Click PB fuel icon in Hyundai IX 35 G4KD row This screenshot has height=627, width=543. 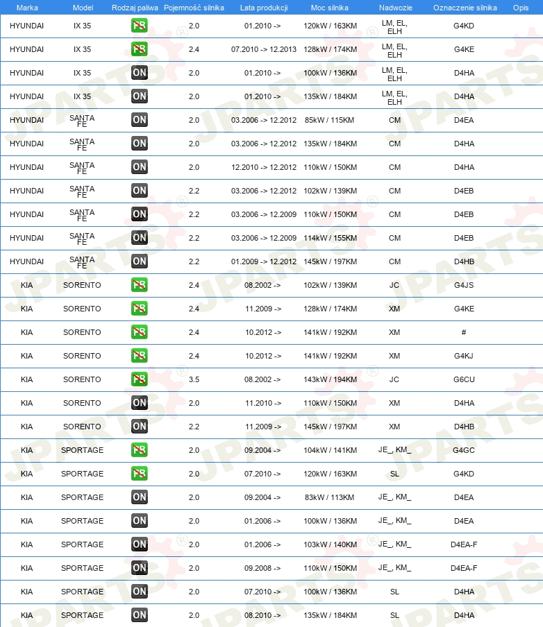point(140,26)
